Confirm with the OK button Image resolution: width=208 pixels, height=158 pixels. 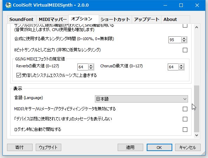(159, 147)
